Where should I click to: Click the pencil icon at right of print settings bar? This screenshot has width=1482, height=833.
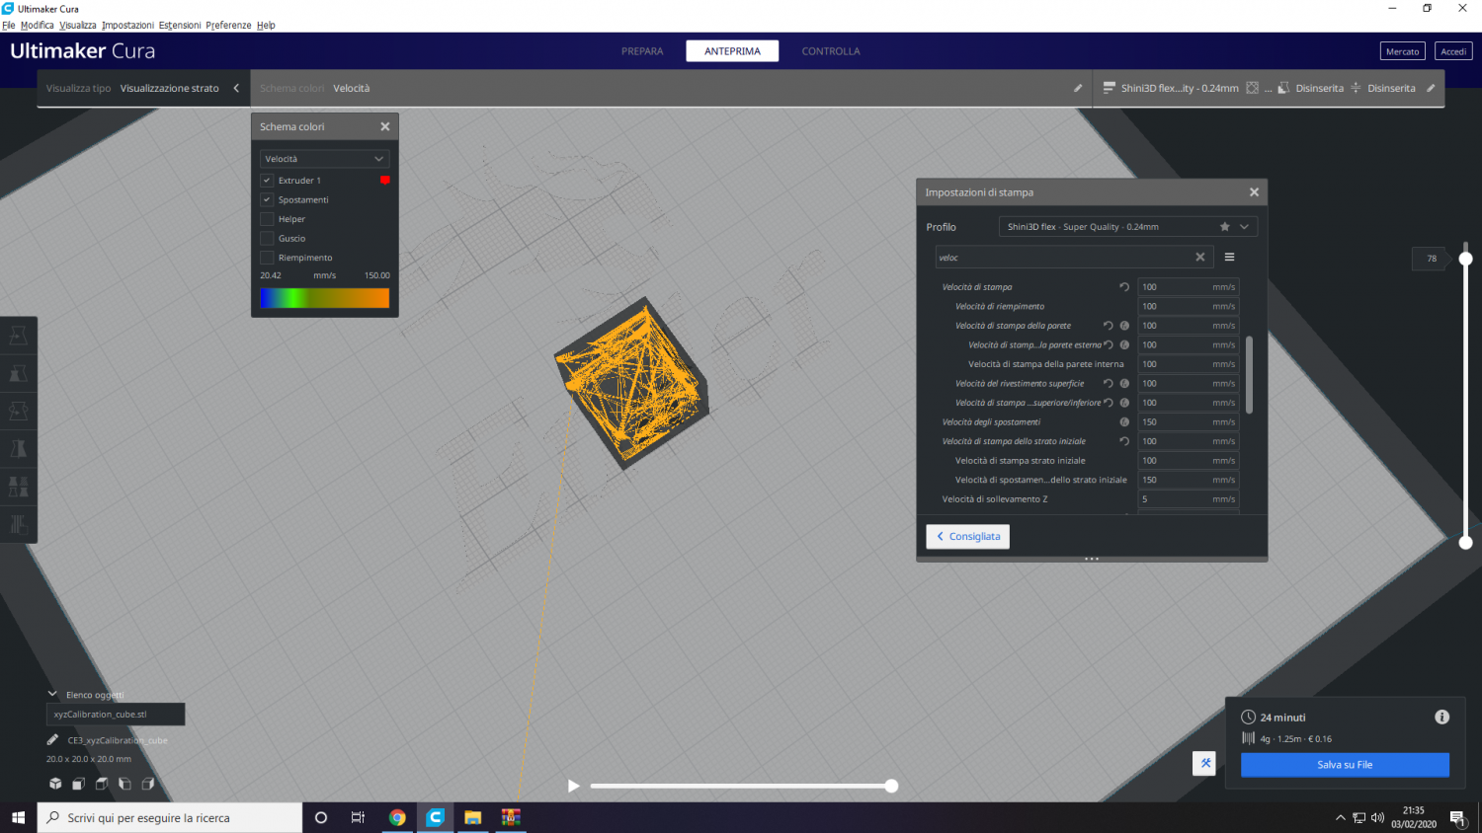click(x=1431, y=88)
